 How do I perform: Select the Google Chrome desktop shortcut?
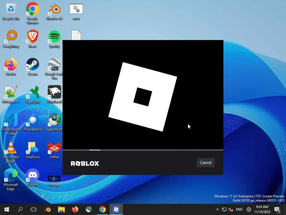32,13
